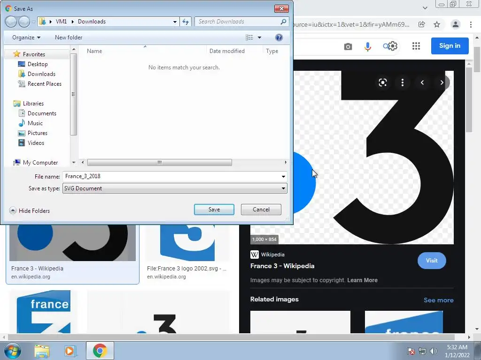481x360 pixels.
Task: Go to previous image in preview
Action: tap(422, 82)
